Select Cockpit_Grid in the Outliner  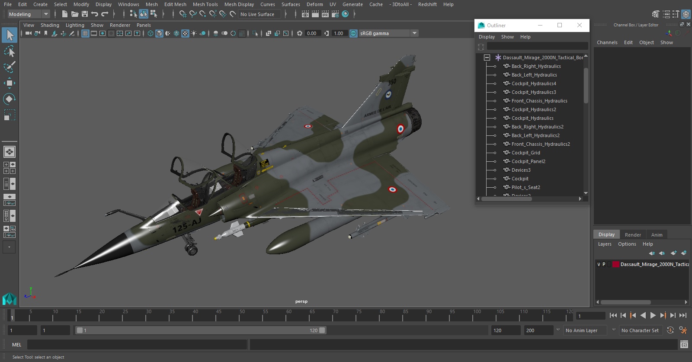pos(525,153)
